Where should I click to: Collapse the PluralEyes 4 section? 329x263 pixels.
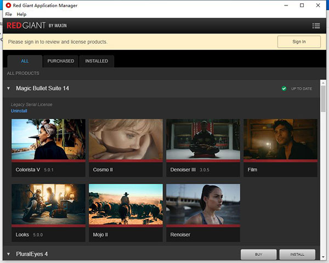(x=8, y=254)
